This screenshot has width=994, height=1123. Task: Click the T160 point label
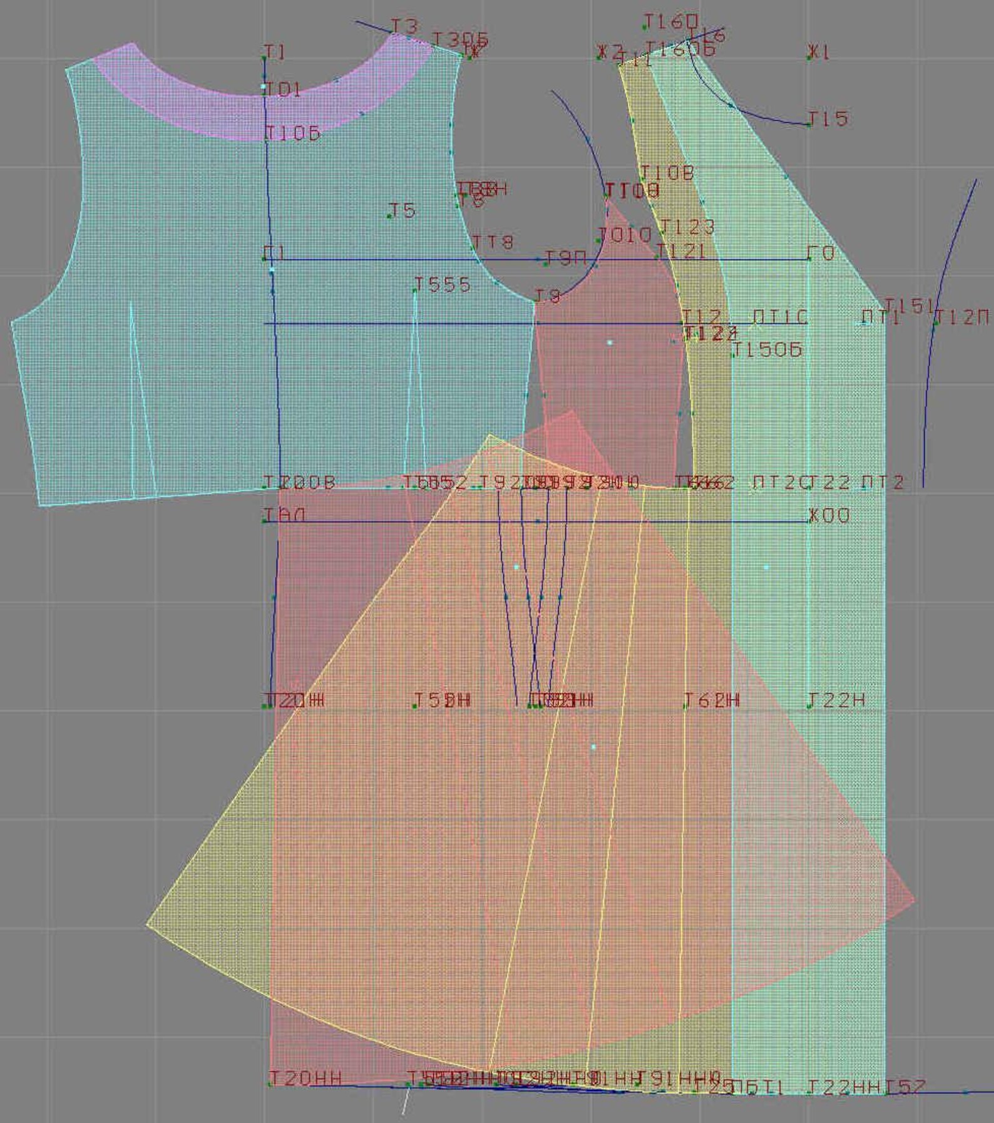click(x=670, y=22)
